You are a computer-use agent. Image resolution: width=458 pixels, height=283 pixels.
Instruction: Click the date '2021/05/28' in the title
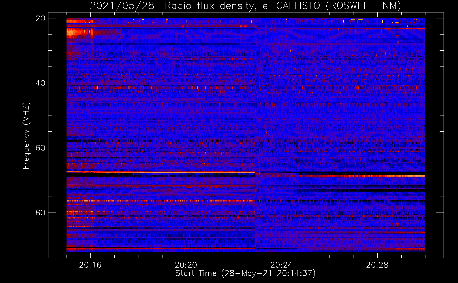pyautogui.click(x=122, y=6)
